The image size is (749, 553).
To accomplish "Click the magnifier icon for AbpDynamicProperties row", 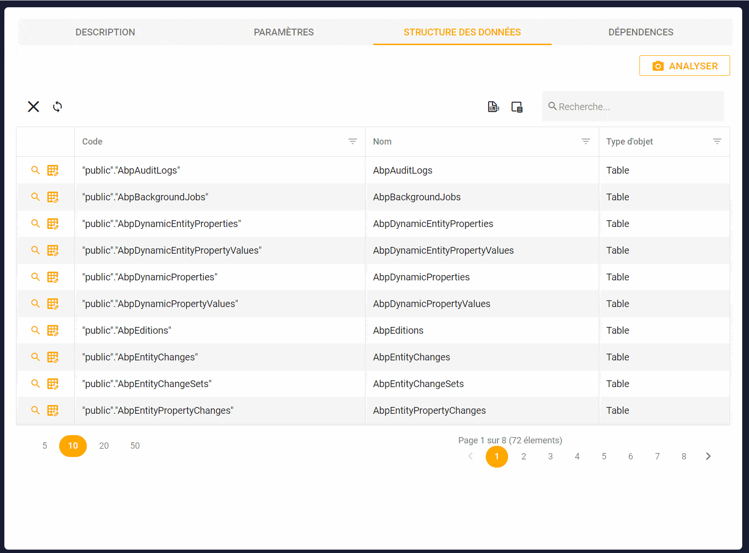I will 35,277.
